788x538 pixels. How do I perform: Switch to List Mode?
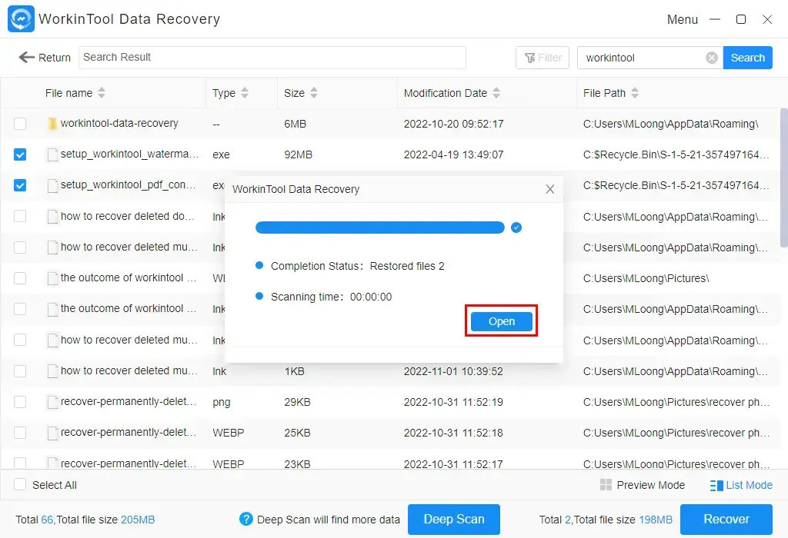coord(741,485)
